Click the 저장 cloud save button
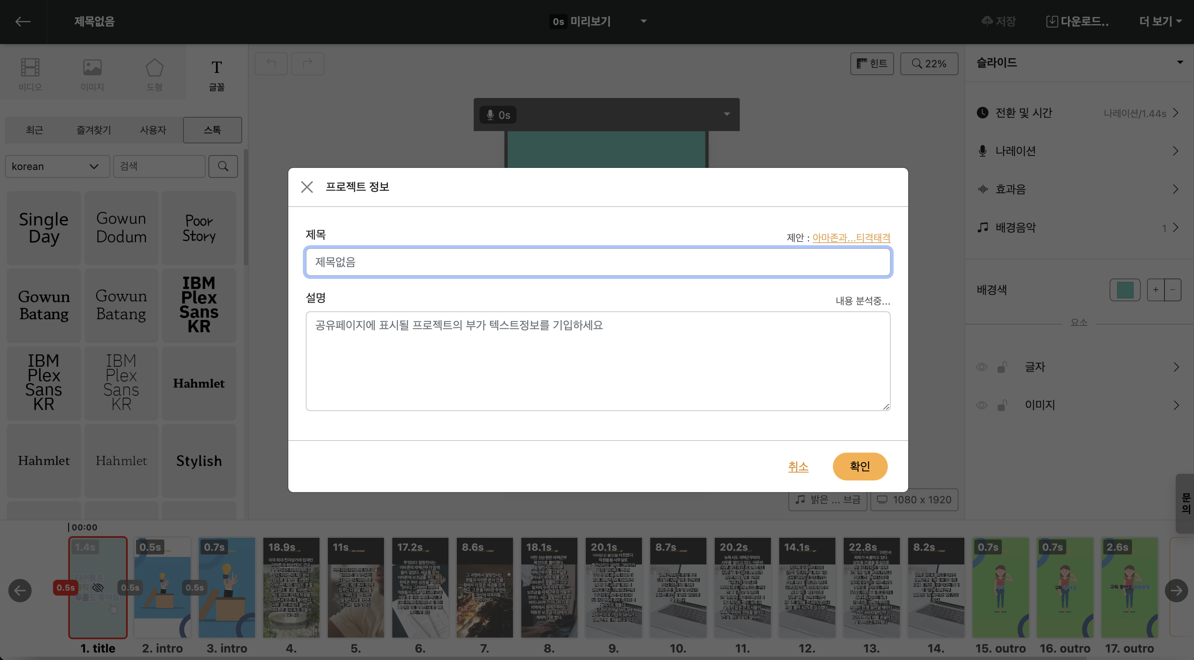The image size is (1194, 660). coord(998,21)
